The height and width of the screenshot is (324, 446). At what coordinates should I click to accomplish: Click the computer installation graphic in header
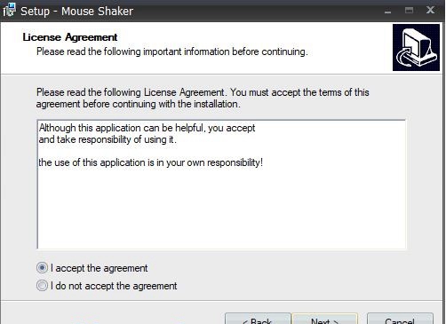pyautogui.click(x=416, y=48)
